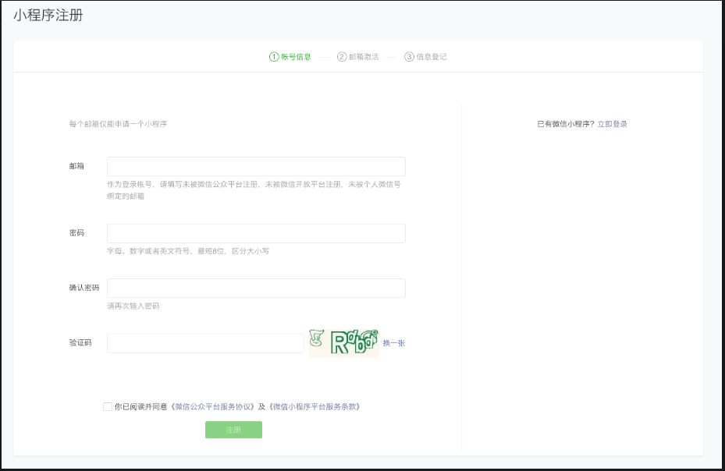Open 《微信公众平台服务协议》 link
This screenshot has width=725, height=471.
[x=212, y=407]
